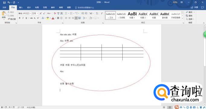Expand the styles gallery more arrow
Image resolution: width=206 pixels, height=109 pixels.
tap(182, 19)
